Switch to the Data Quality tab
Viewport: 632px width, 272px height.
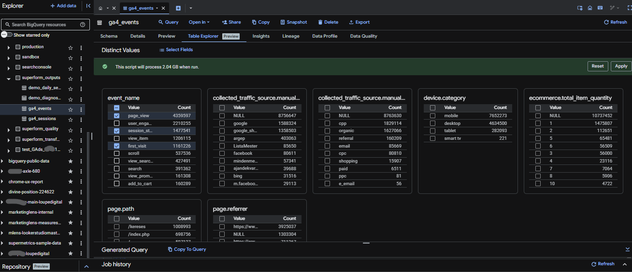364,36
